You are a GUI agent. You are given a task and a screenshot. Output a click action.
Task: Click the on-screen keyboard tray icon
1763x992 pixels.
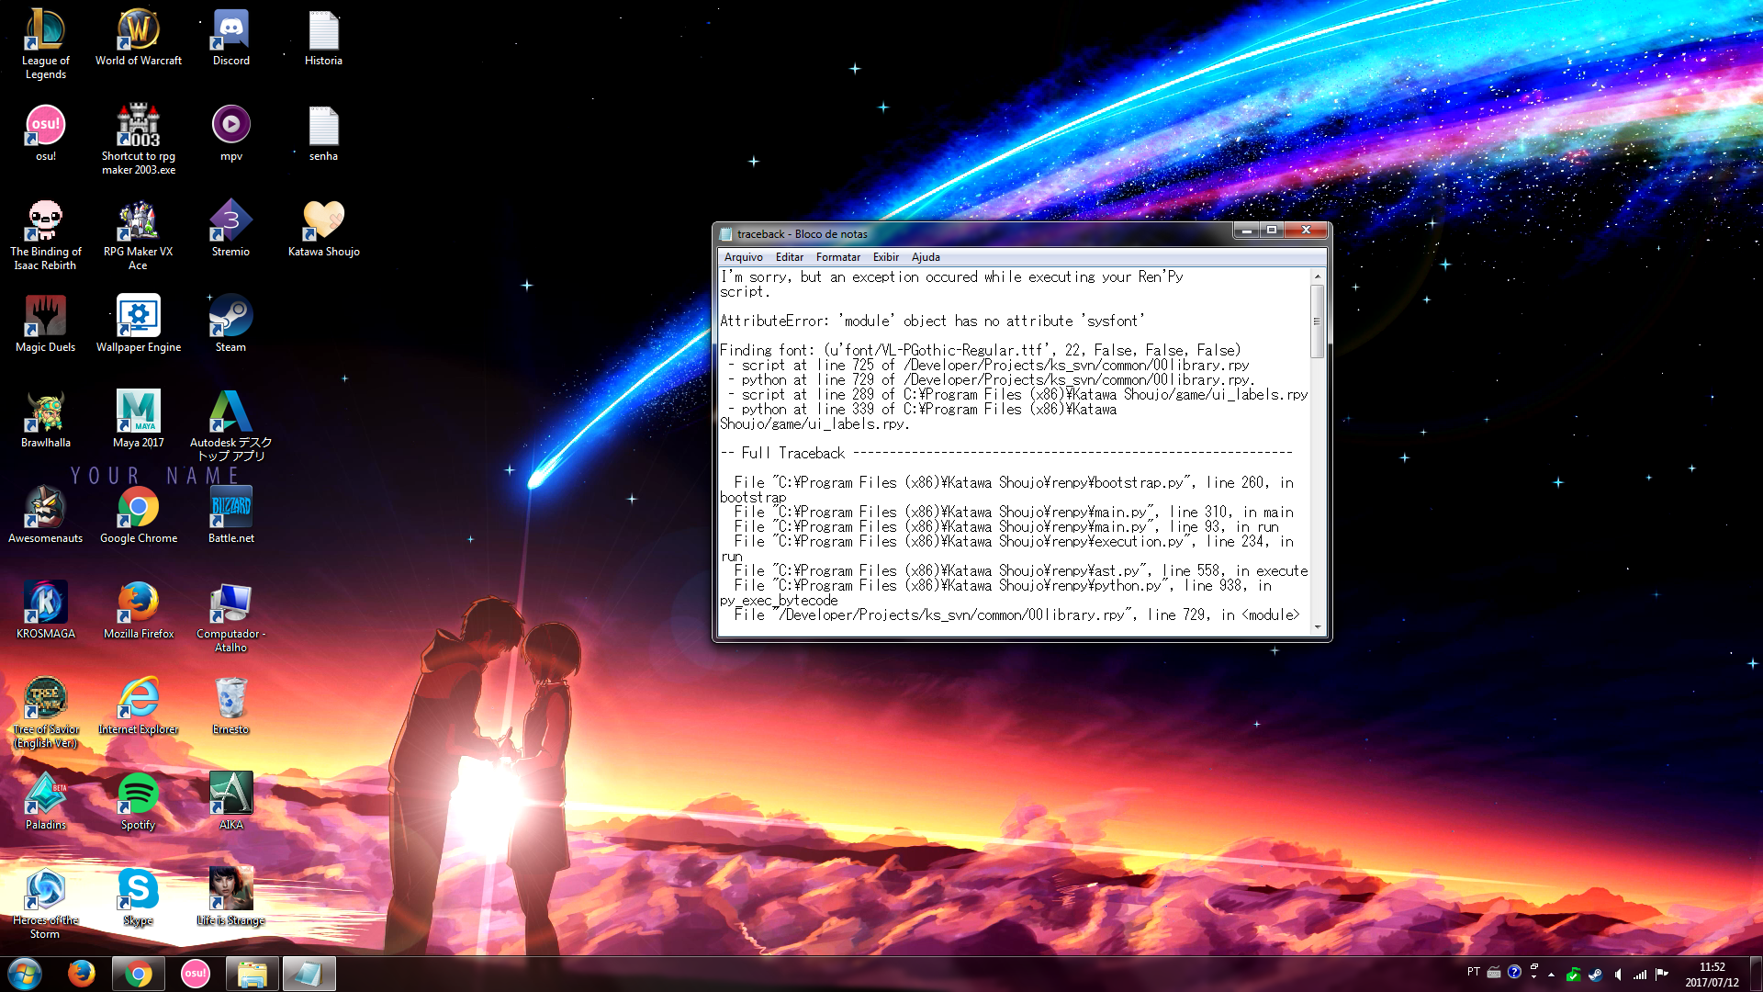pos(1494,972)
